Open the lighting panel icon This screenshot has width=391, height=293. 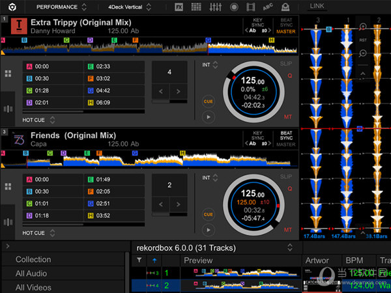285,7
